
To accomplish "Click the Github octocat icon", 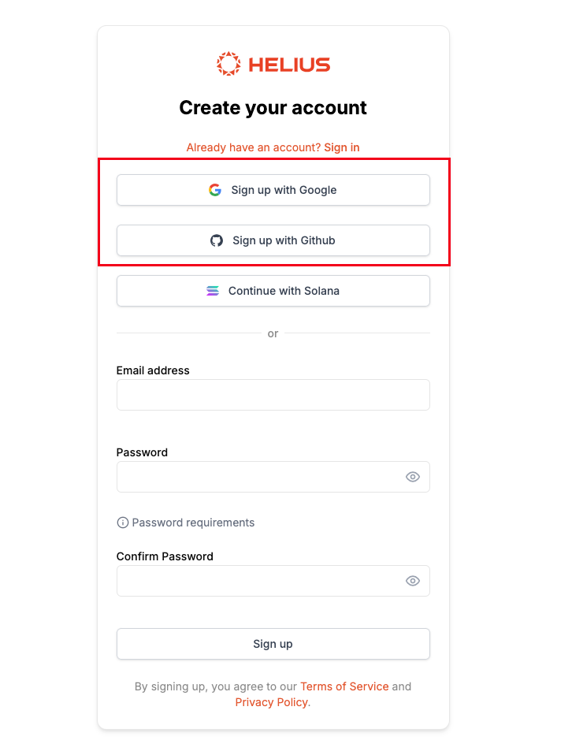I will click(217, 240).
